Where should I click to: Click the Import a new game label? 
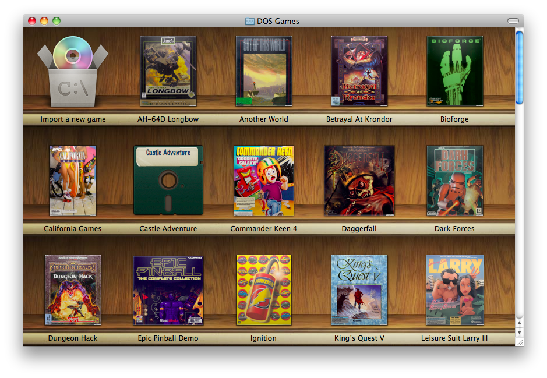pyautogui.click(x=73, y=119)
